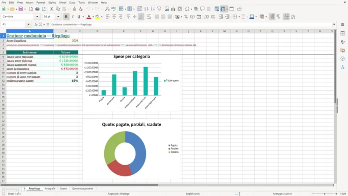Image resolution: width=348 pixels, height=196 pixels.
Task: Open the Save button's dropdown arrow
Action: pos(25,9)
